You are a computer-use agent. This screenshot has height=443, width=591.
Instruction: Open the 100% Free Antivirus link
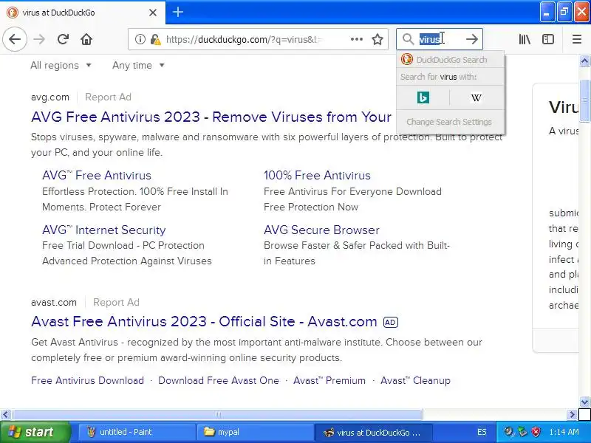tap(317, 175)
